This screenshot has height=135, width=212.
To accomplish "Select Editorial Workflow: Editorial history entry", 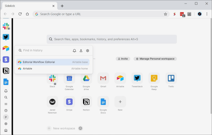I will [x=53, y=62].
